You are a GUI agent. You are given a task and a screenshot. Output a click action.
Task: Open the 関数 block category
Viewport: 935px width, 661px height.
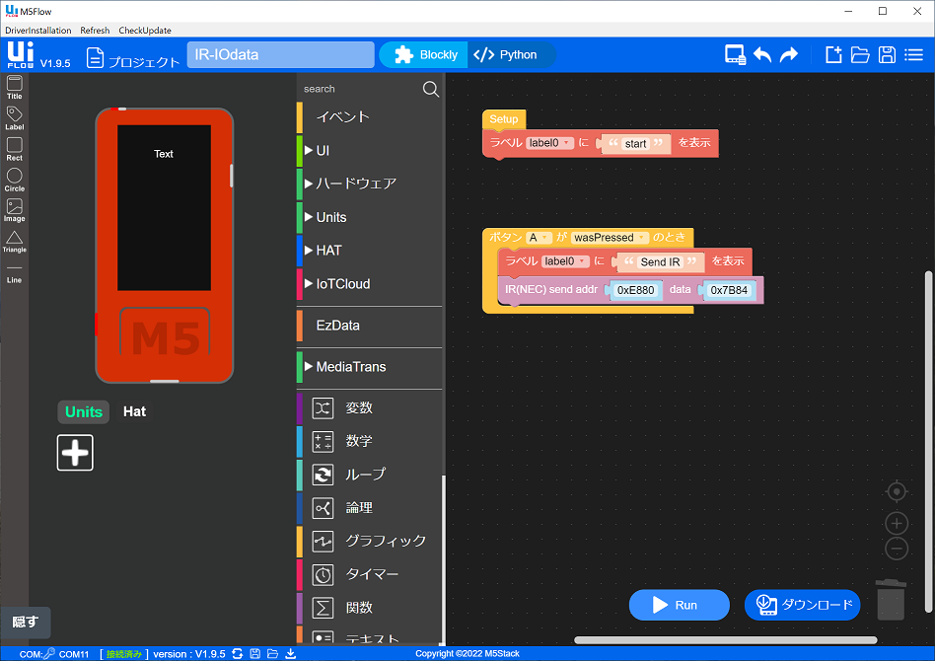[370, 609]
